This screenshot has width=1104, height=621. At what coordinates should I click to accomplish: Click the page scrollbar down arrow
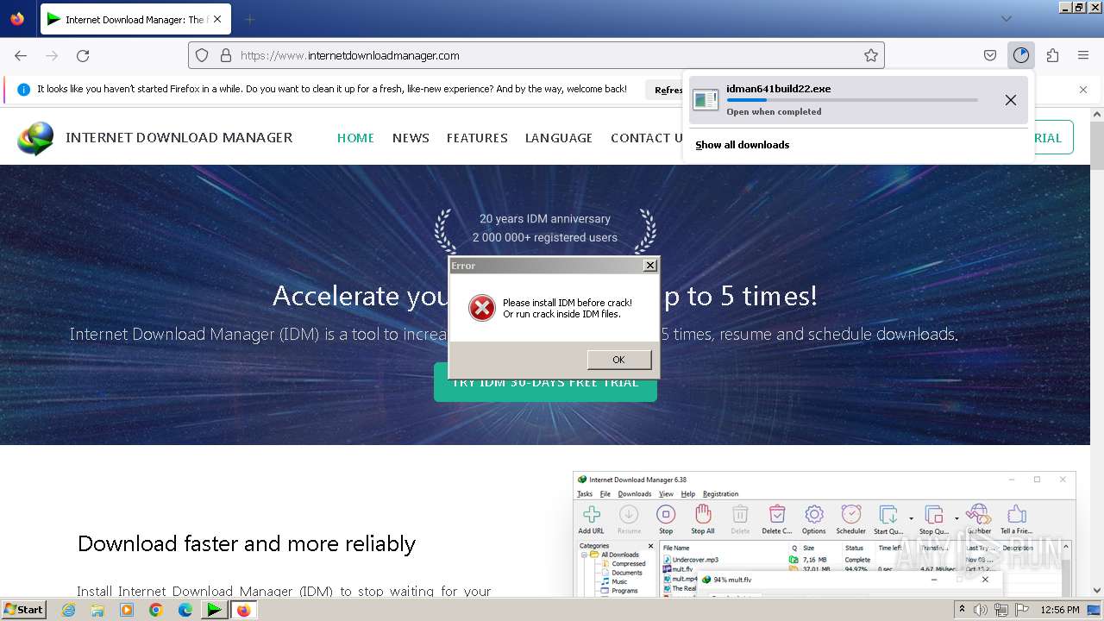point(1096,591)
